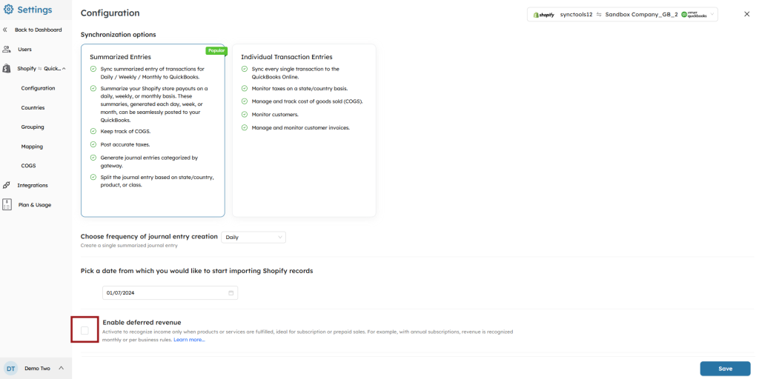Screen dimensions: 759x379
Task: Enable the deferred revenue checkbox
Action: click(x=84, y=330)
